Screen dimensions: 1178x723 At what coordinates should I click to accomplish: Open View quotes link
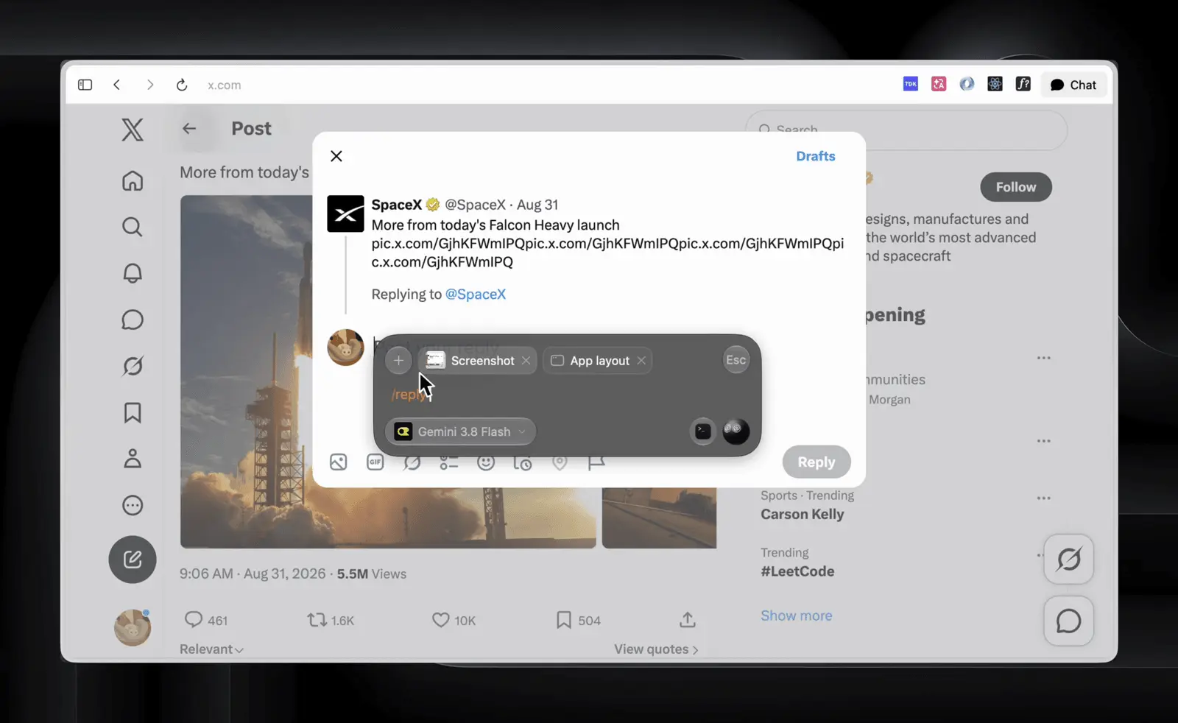tap(656, 649)
